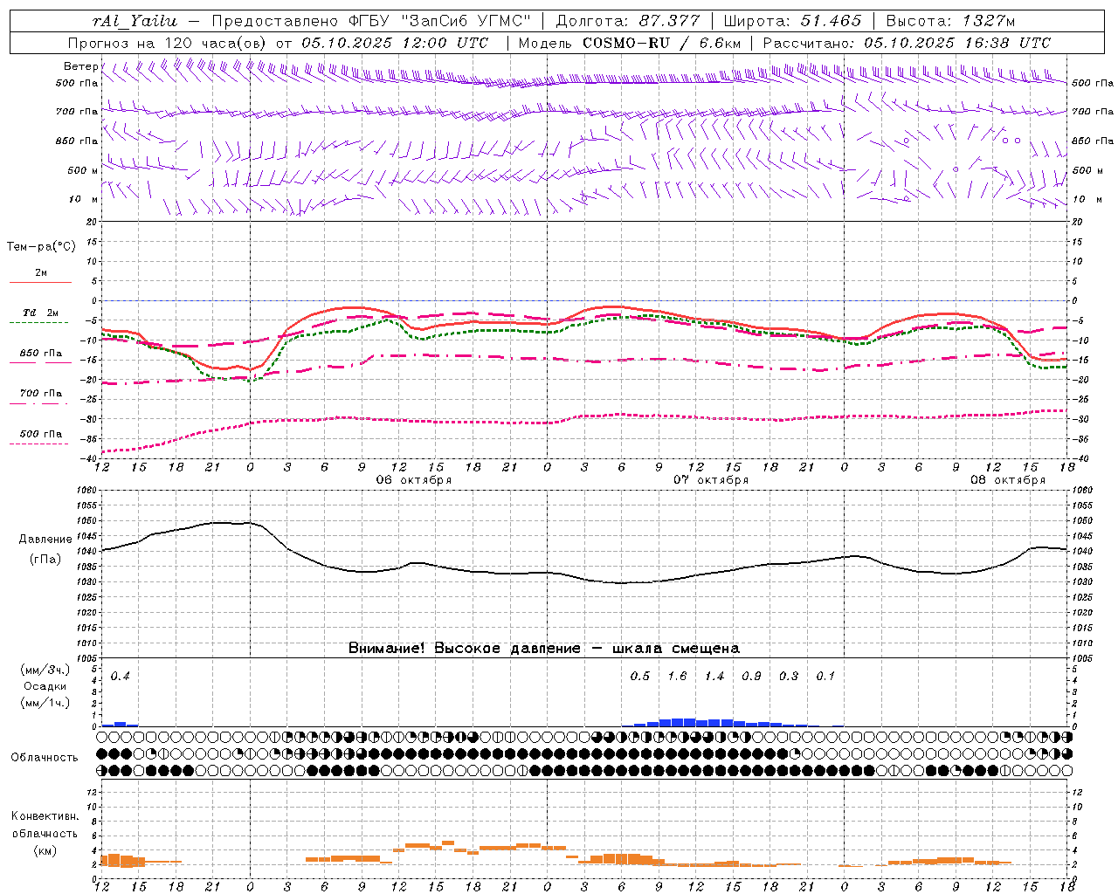Click the 10 м wind level label on left
Image resolution: width=1118 pixels, height=894 pixels.
click(x=84, y=199)
